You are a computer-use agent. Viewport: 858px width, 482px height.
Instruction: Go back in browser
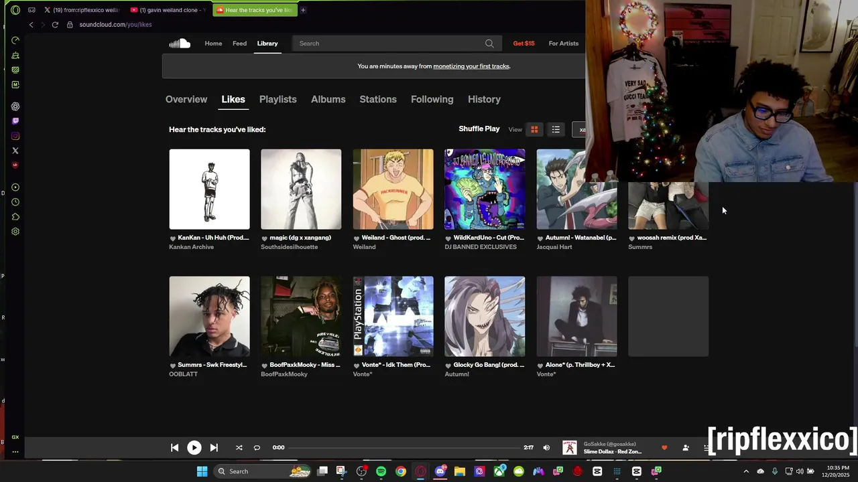tap(31, 25)
